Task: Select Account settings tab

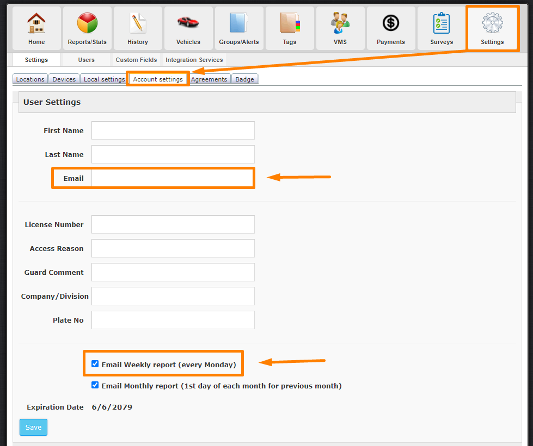Action: [x=158, y=79]
